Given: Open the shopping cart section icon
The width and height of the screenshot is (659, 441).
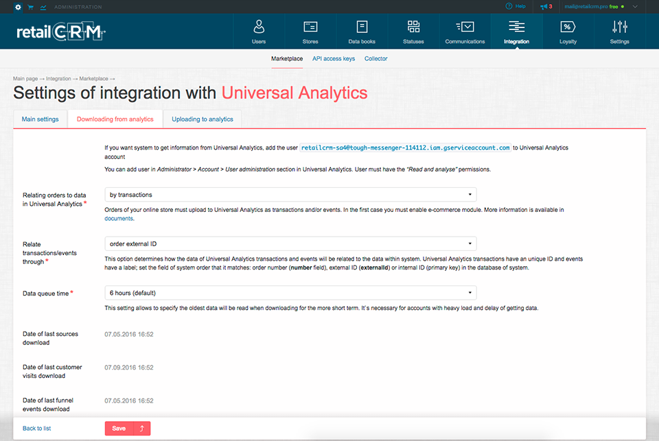Looking at the screenshot, I should point(30,7).
